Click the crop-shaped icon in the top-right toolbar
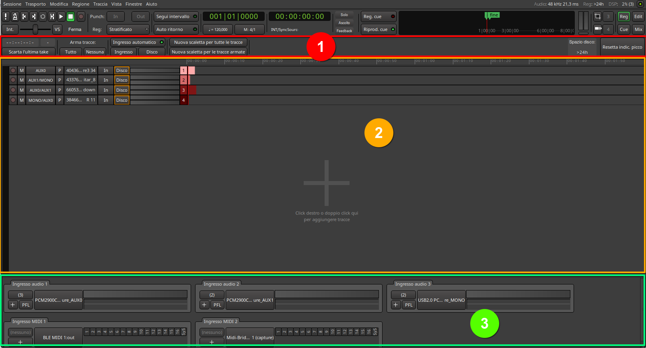646x348 pixels. [x=598, y=16]
